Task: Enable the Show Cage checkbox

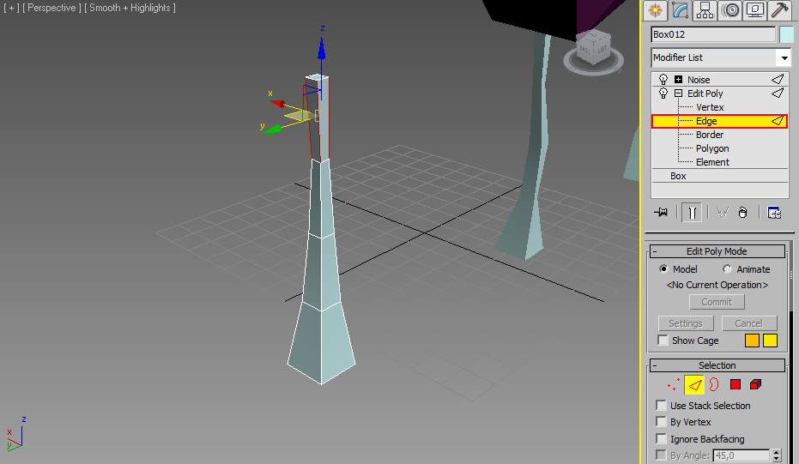Action: (663, 340)
